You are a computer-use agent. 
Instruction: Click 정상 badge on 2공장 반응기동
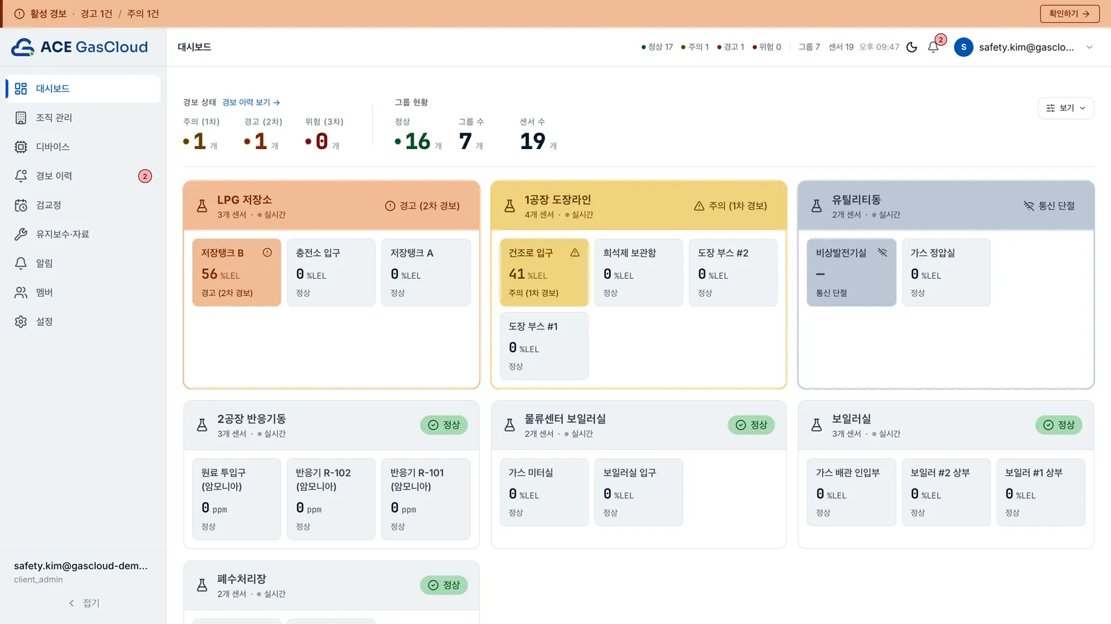[x=444, y=425]
